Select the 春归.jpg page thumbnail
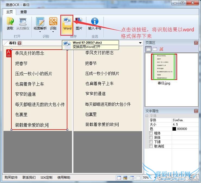Viewport: 201px width, 183px height. 164,67
